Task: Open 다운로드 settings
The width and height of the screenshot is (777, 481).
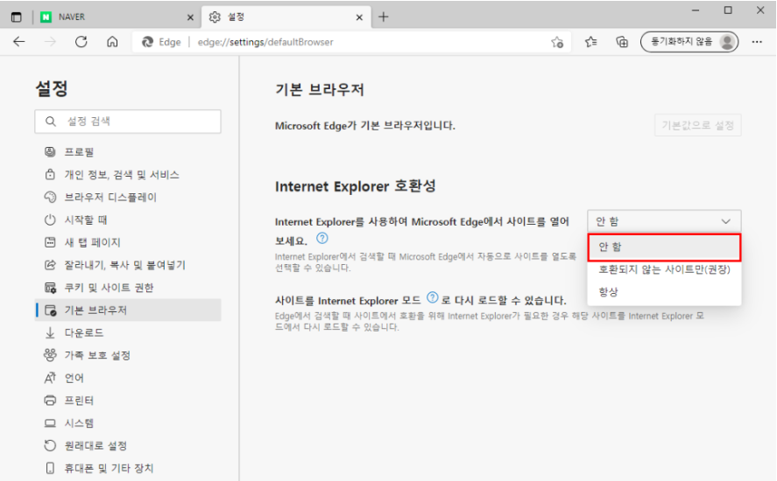Action: coord(128,332)
